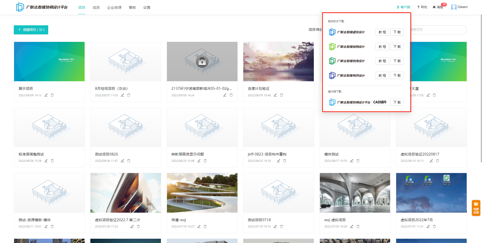Edit the 梓潼-wxj project
This screenshot has width=482, height=243.
(199, 226)
